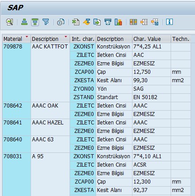Export list to spreadsheet icon
This screenshot has width=195, height=196.
76,22
